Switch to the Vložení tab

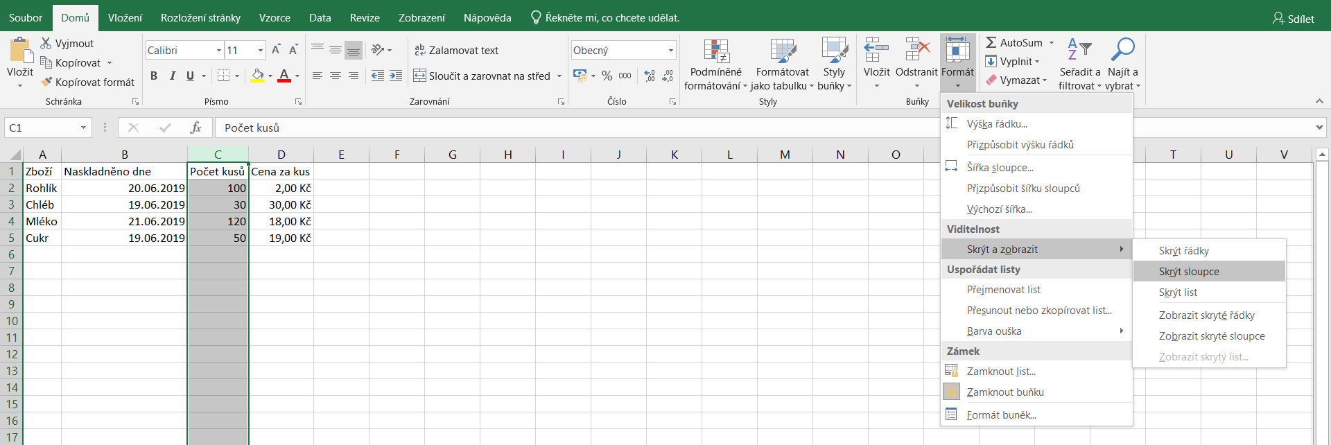coord(125,17)
